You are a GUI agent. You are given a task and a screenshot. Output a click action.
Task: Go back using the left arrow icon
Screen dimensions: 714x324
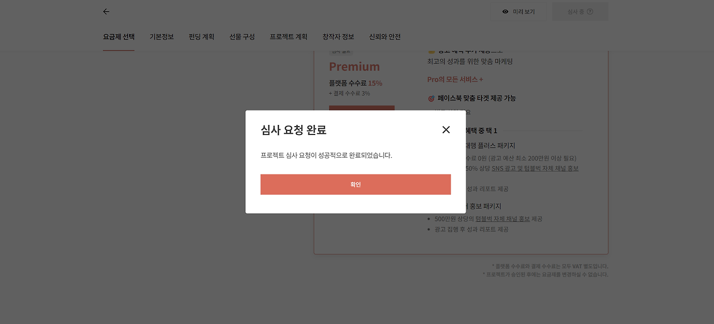106,12
